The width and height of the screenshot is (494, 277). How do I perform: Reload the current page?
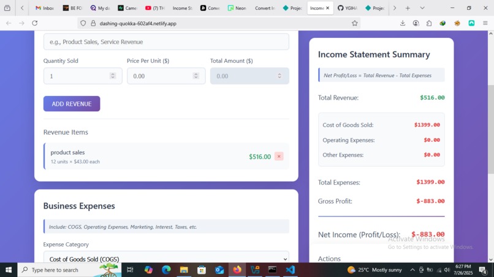click(35, 23)
